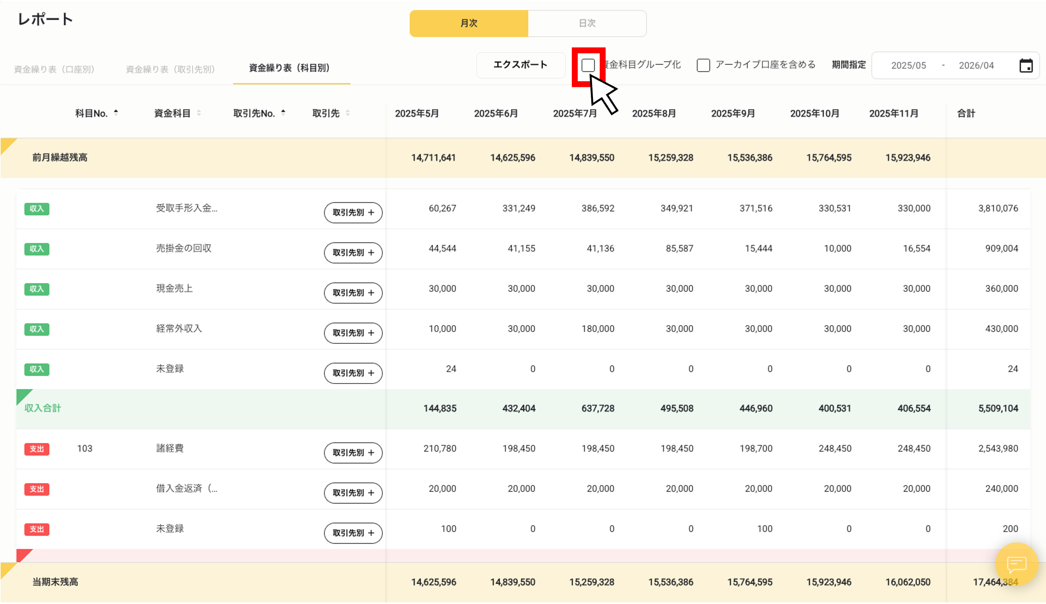
Task: Open 資金繰り表（口座別）tab
Action: [x=54, y=69]
